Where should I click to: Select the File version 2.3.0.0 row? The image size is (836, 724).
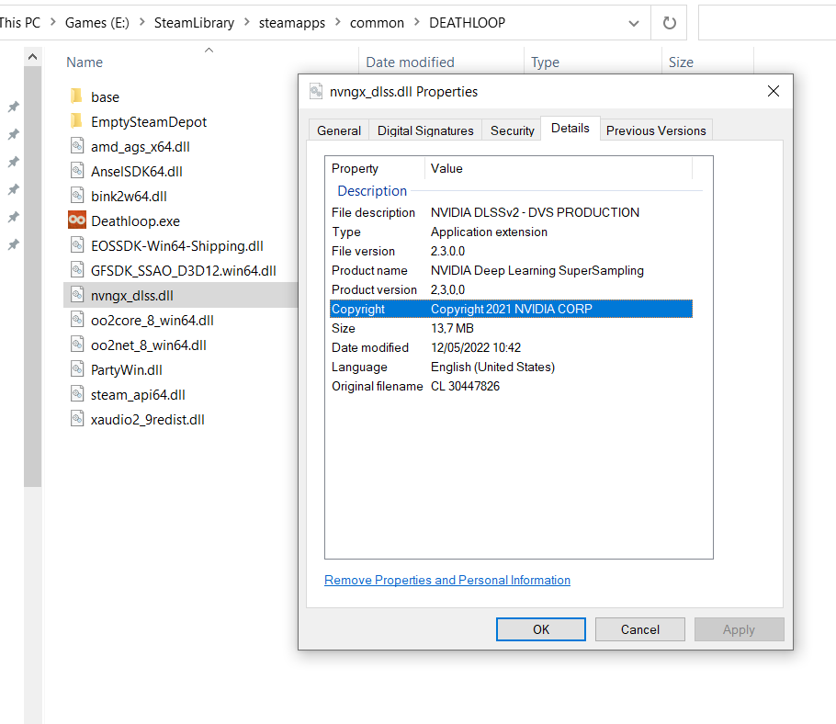[x=511, y=251]
